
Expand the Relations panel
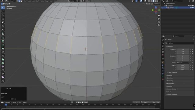click(x=169, y=75)
